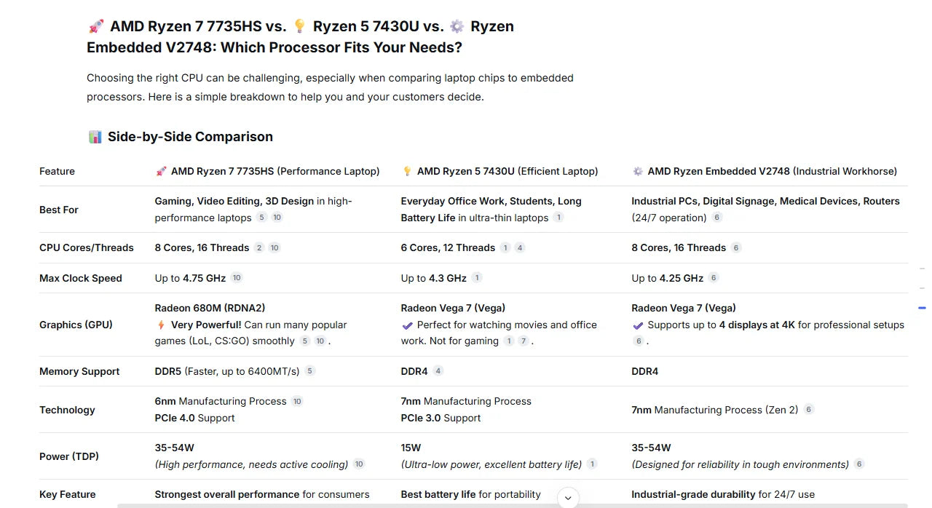Click 'Best battery life' text

[x=438, y=494]
